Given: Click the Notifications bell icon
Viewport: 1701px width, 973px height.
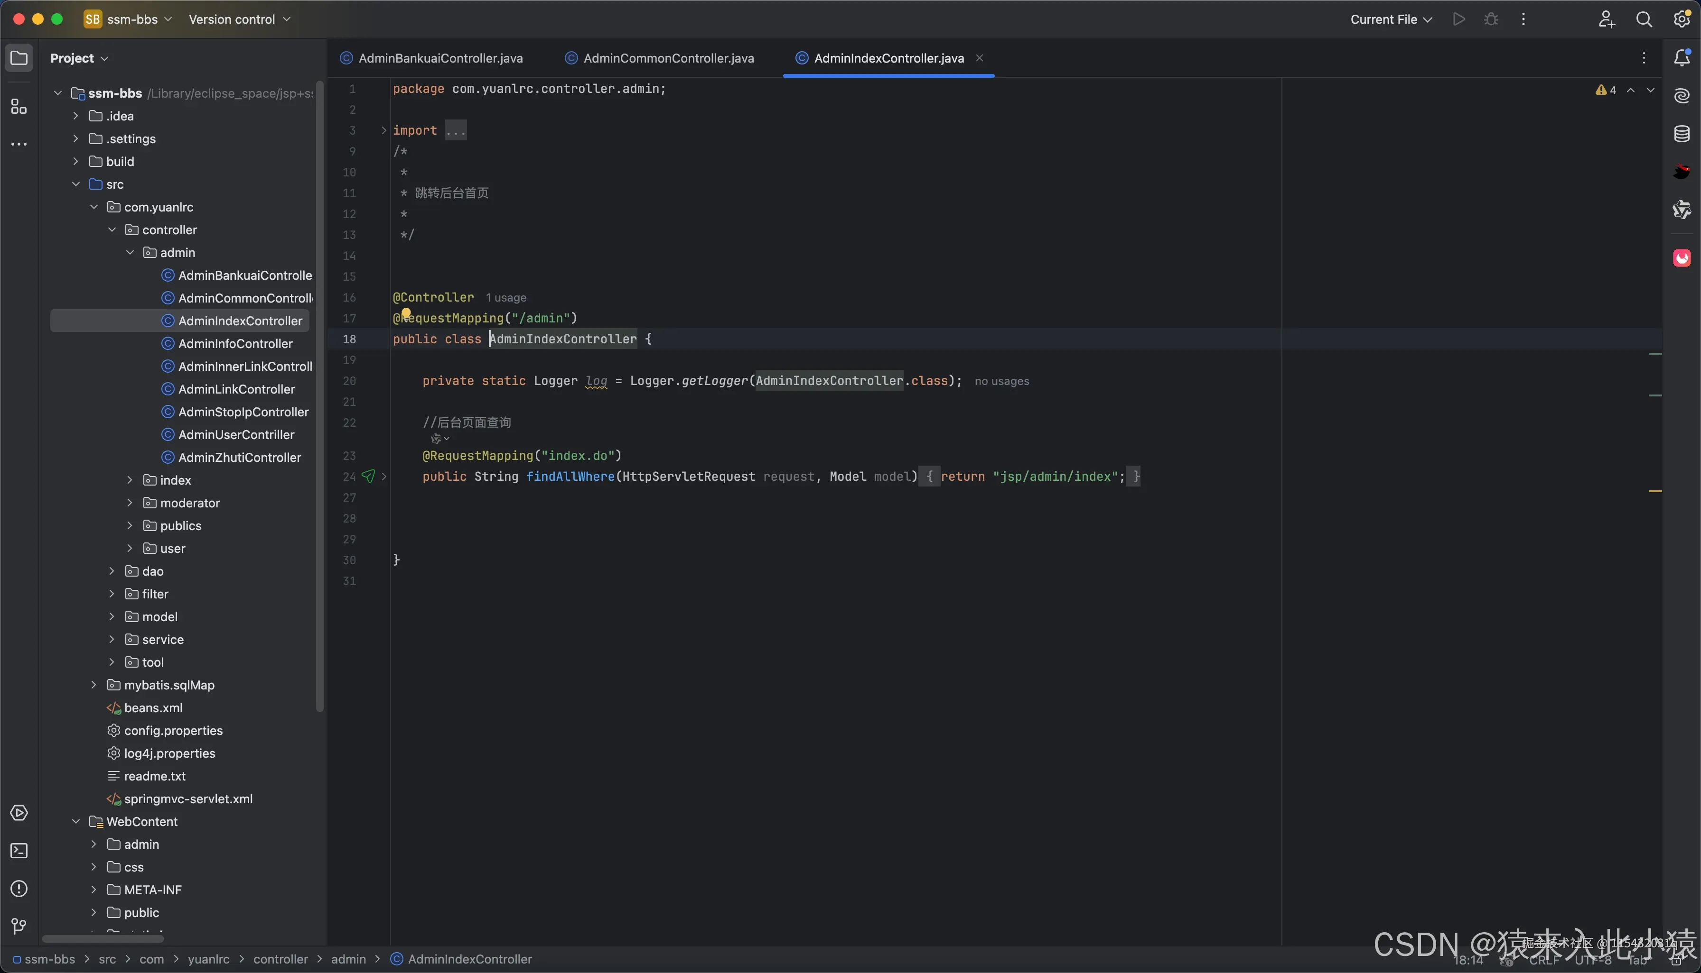Looking at the screenshot, I should (1682, 58).
